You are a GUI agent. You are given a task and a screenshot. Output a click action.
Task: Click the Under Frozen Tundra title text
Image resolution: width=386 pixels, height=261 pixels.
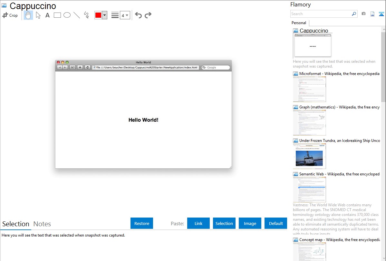(x=340, y=140)
